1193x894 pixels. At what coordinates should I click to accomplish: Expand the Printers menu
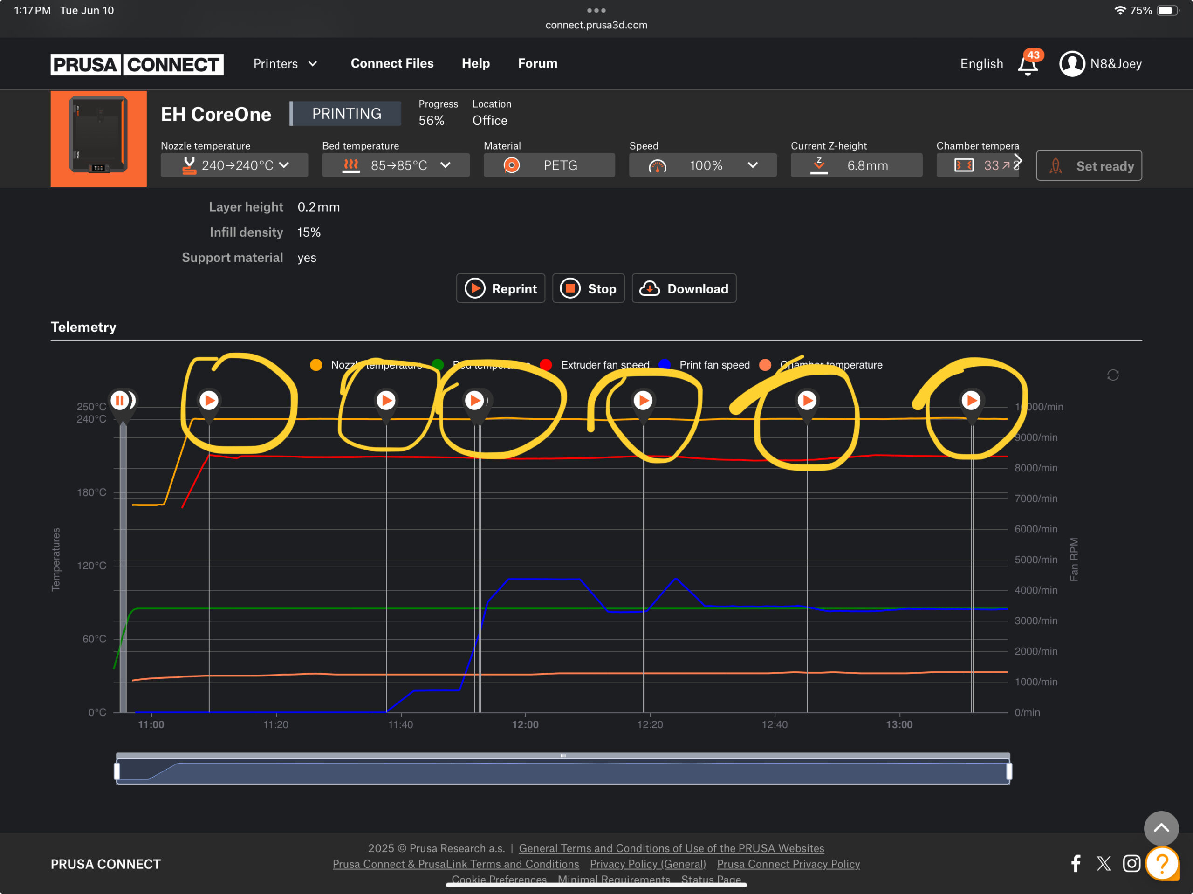285,64
